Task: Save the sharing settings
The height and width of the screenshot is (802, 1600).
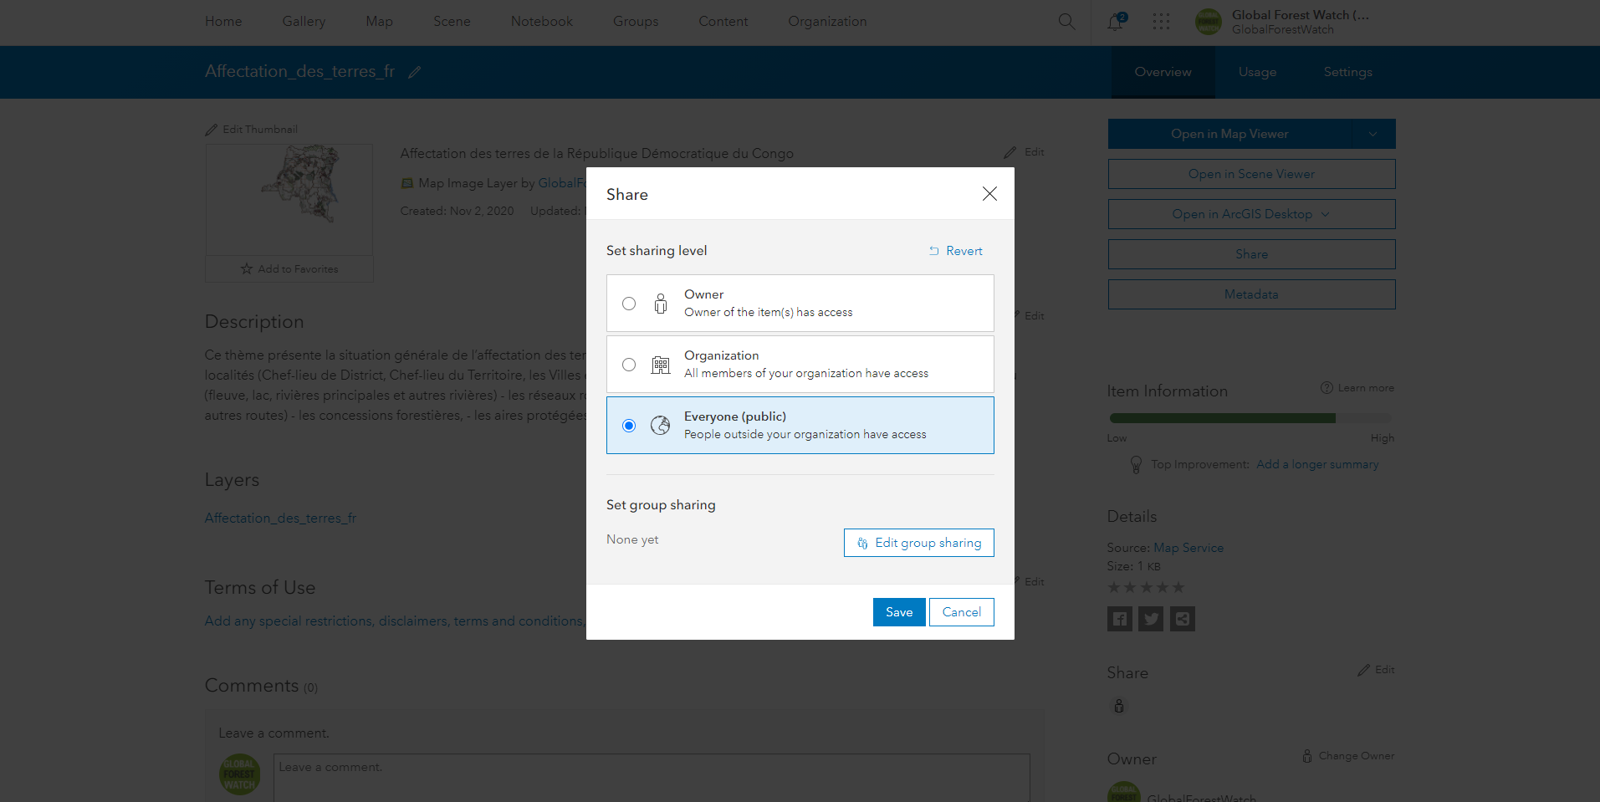Action: point(898,612)
